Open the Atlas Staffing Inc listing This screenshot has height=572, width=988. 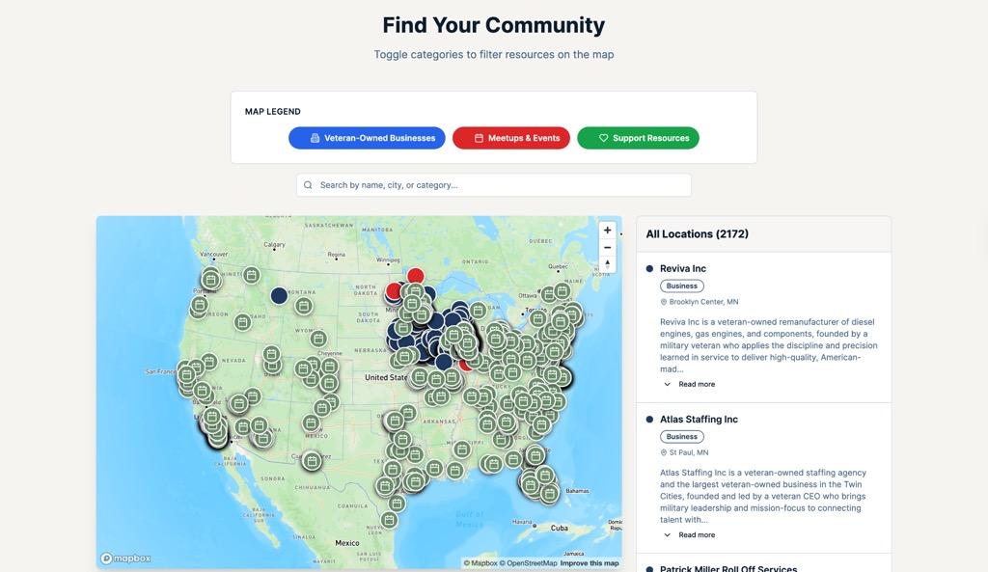699,419
